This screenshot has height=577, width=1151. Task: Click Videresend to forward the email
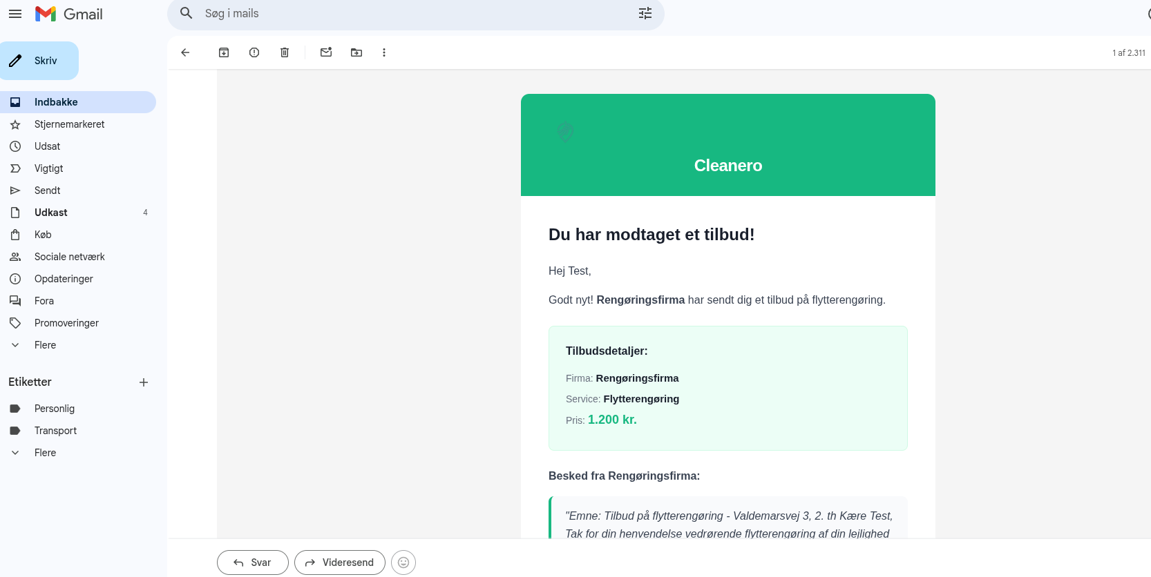click(x=340, y=563)
